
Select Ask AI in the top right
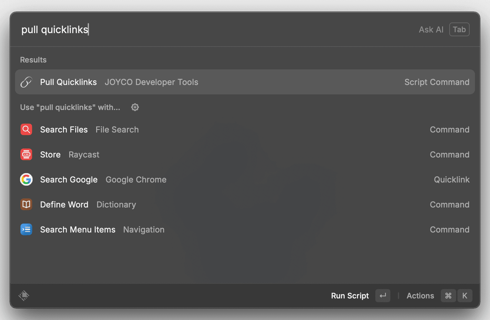(x=431, y=29)
